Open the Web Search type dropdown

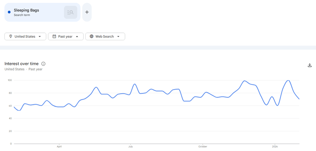(105, 36)
